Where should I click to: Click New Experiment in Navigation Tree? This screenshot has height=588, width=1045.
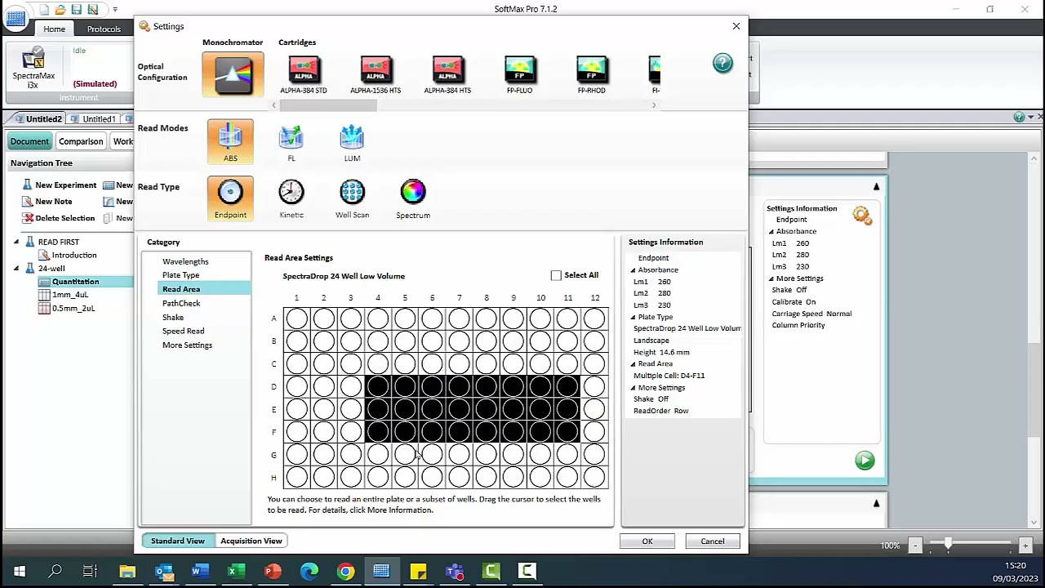click(59, 185)
